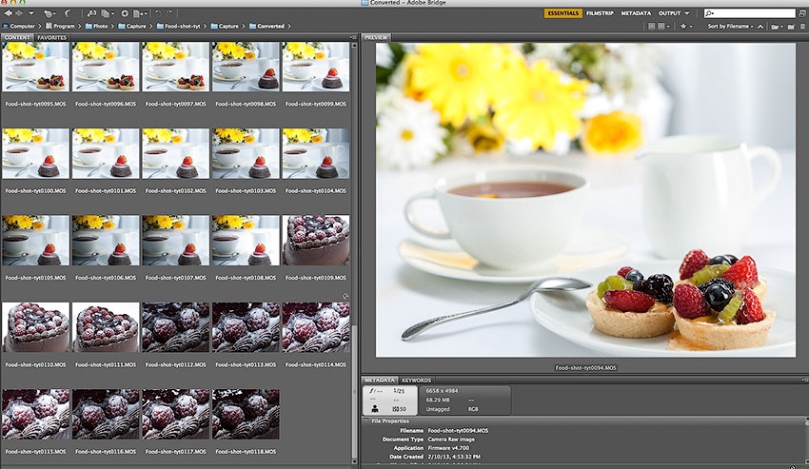
Task: Select thumbnail Food-shot-tyt0098.MOS
Action: [x=246, y=67]
